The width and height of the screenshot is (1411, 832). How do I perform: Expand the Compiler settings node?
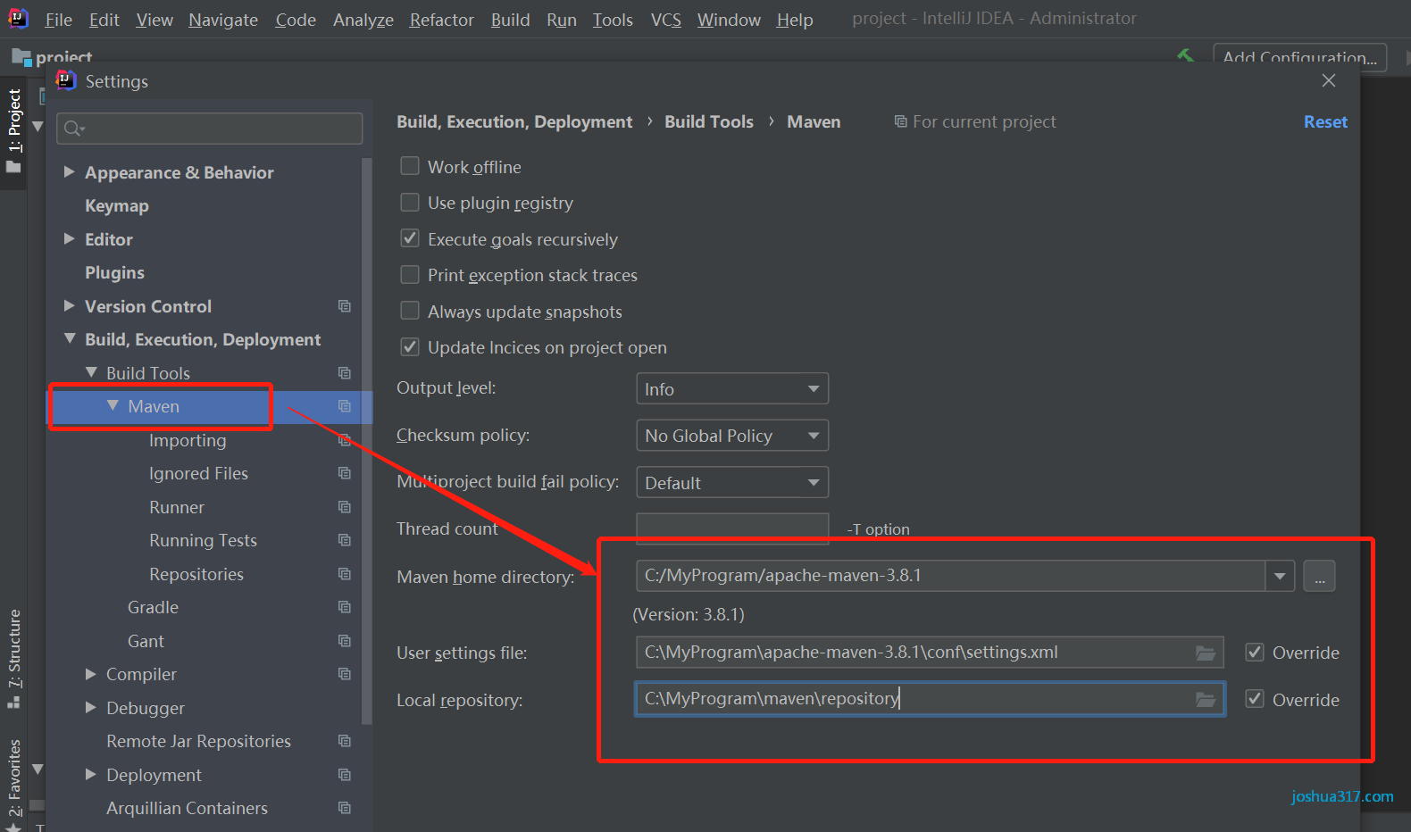coord(90,674)
